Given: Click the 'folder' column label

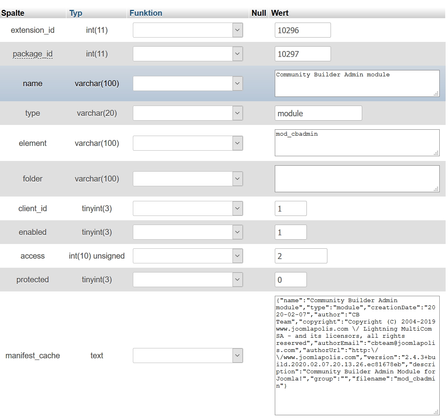Looking at the screenshot, I should click(x=32, y=179).
